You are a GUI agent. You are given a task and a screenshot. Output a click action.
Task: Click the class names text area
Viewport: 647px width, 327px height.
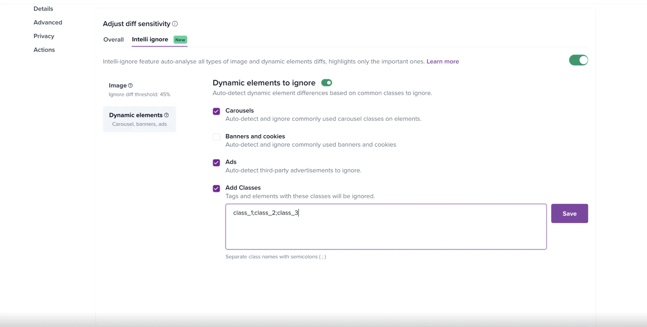pos(386,227)
